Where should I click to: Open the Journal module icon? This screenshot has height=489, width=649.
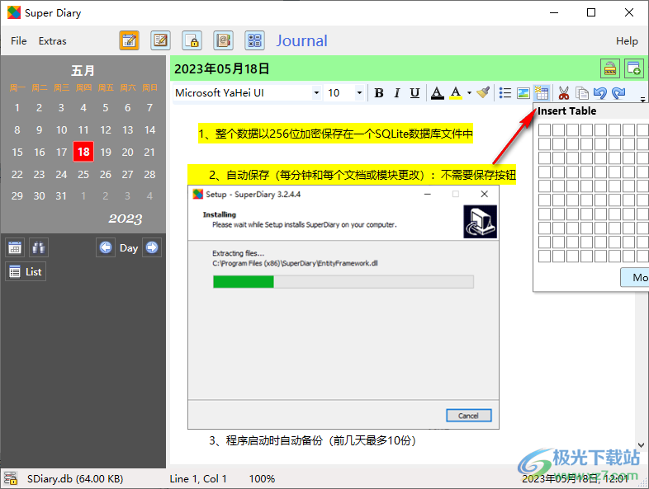[x=129, y=40]
